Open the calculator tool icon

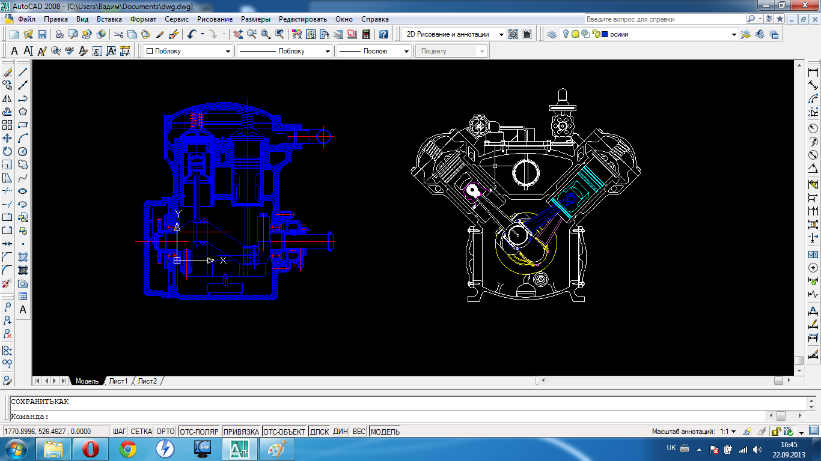coord(366,34)
